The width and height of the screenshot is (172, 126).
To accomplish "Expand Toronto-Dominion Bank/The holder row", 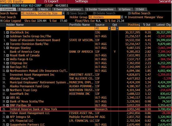I will coord(8,44).
